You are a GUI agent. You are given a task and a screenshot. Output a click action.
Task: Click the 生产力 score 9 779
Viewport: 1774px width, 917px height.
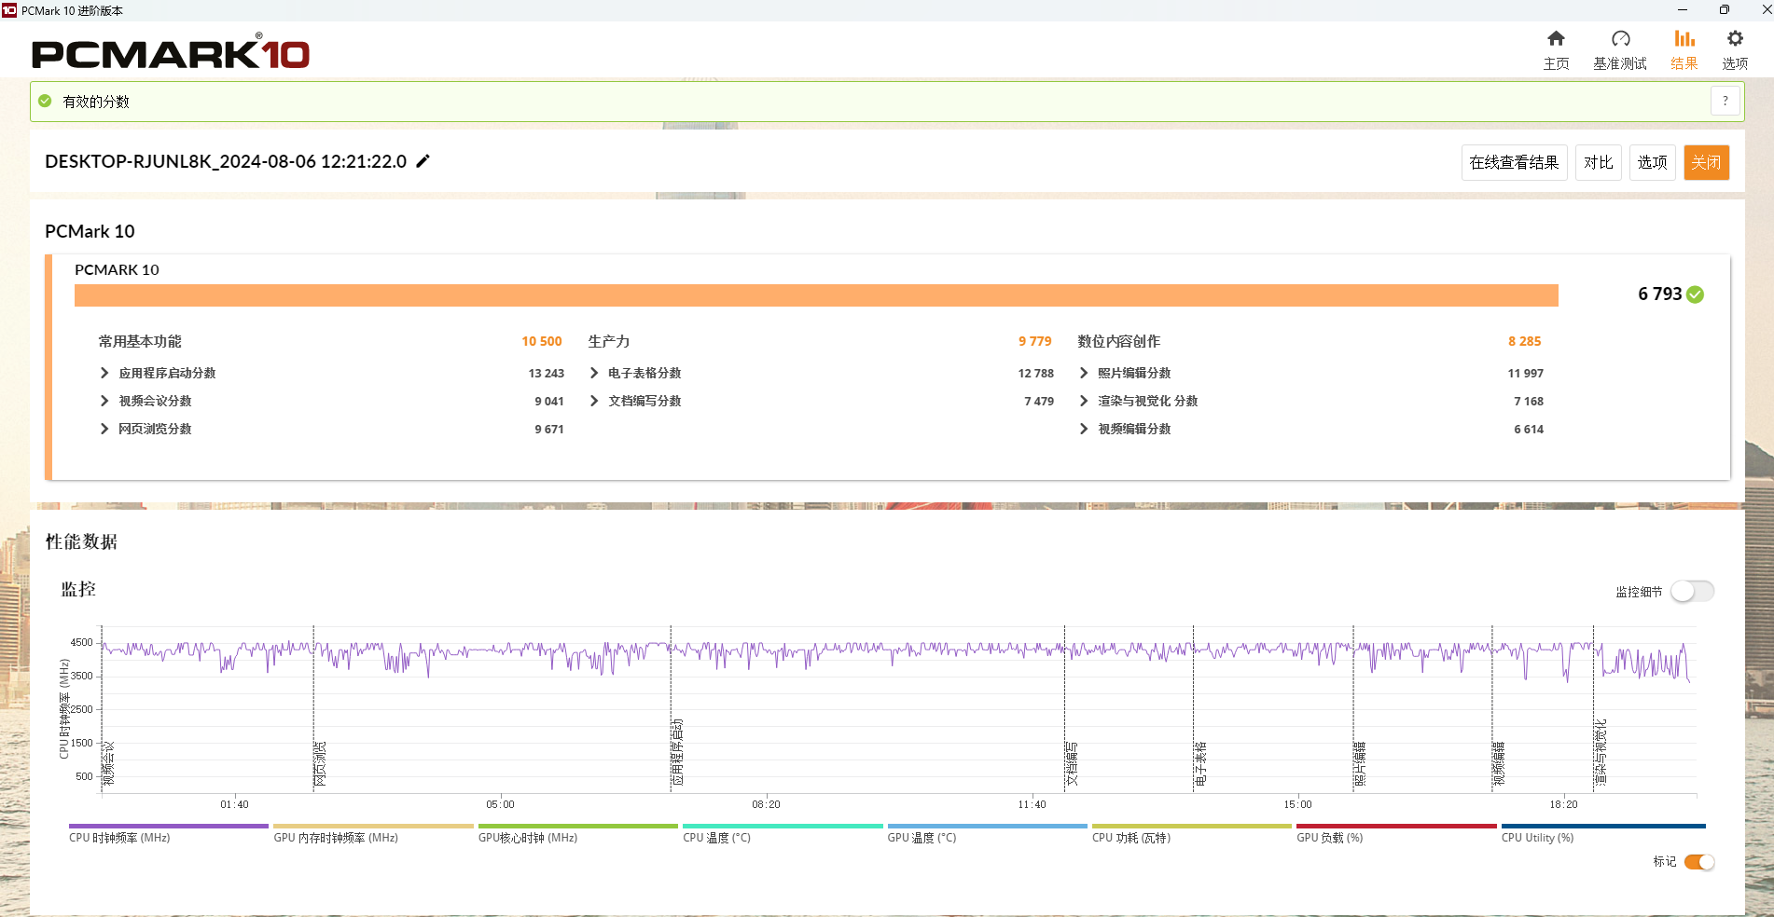tap(1035, 341)
